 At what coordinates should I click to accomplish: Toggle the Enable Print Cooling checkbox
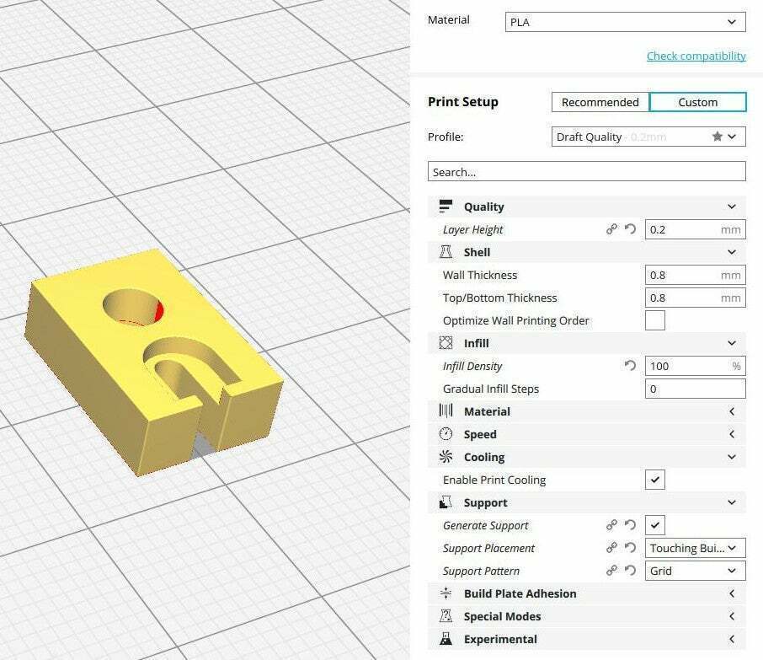coord(655,480)
